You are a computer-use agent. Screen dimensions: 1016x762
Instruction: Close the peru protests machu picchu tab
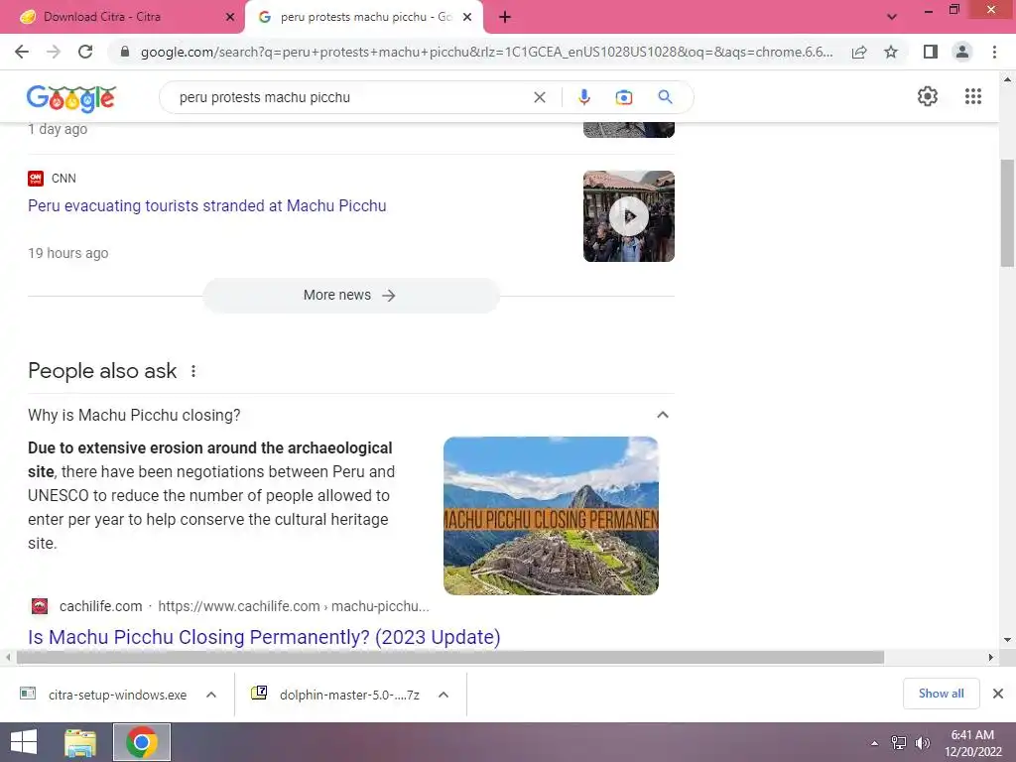(x=467, y=17)
